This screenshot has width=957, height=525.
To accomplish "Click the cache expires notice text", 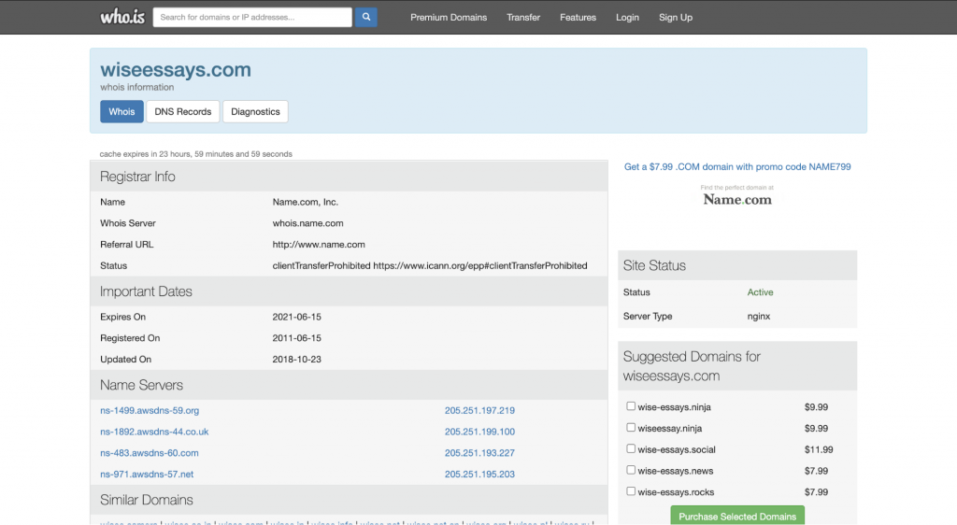I will pyautogui.click(x=196, y=153).
